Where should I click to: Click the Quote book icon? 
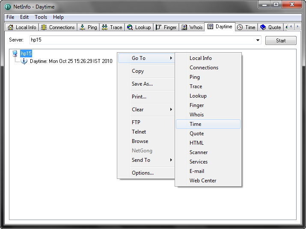263,27
